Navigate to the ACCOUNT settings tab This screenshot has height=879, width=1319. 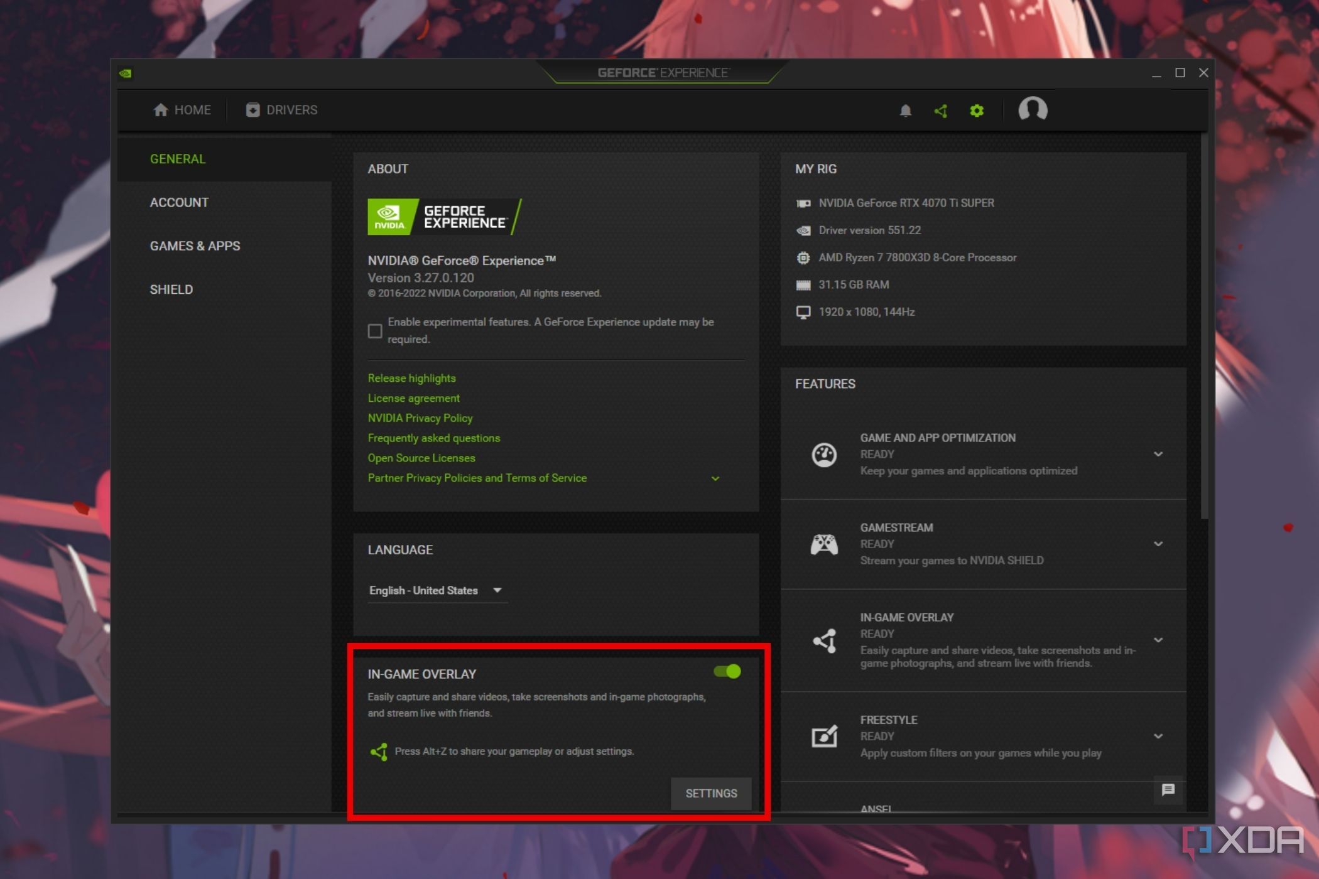pos(178,201)
